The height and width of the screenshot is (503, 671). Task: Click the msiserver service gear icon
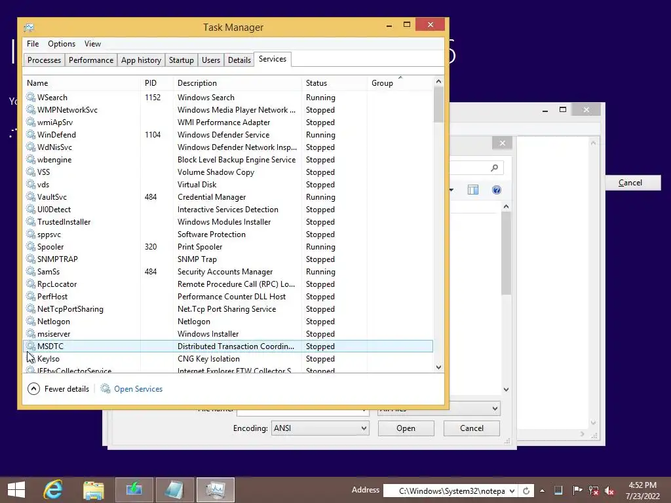pyautogui.click(x=31, y=333)
